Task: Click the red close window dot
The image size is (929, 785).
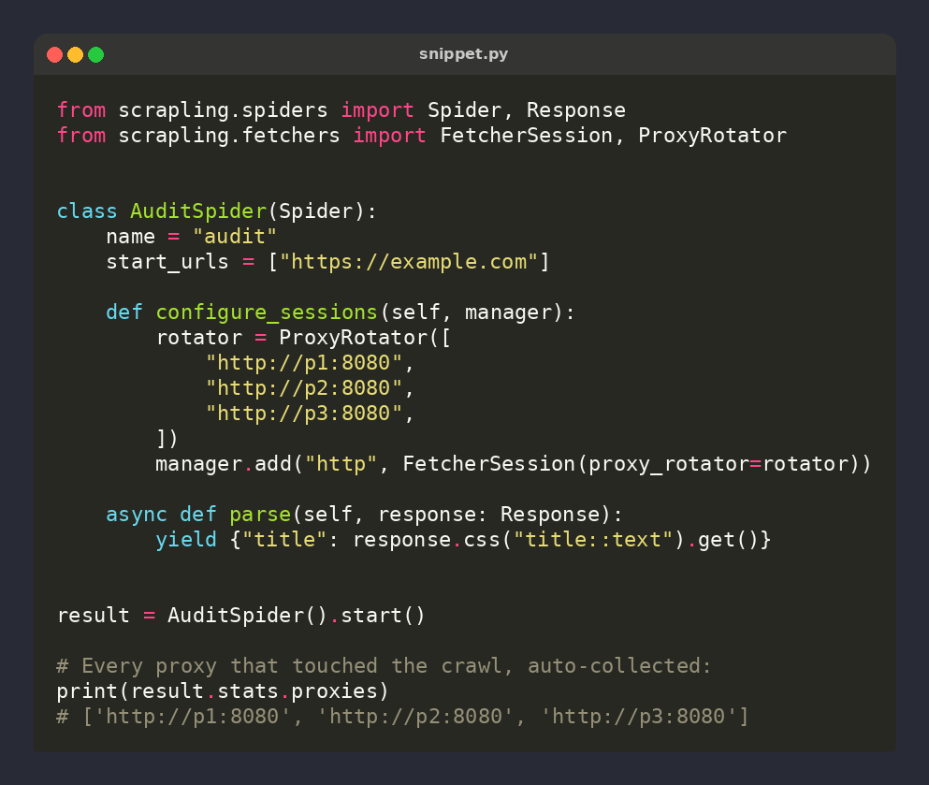Action: pos(54,55)
